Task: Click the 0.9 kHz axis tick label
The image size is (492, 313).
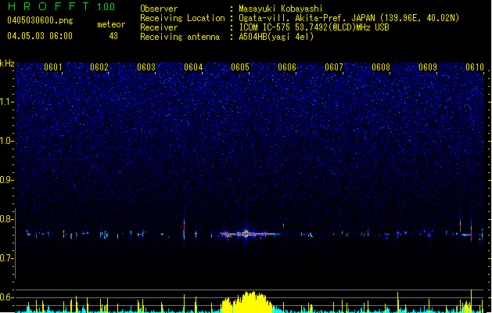Action: [x=7, y=180]
